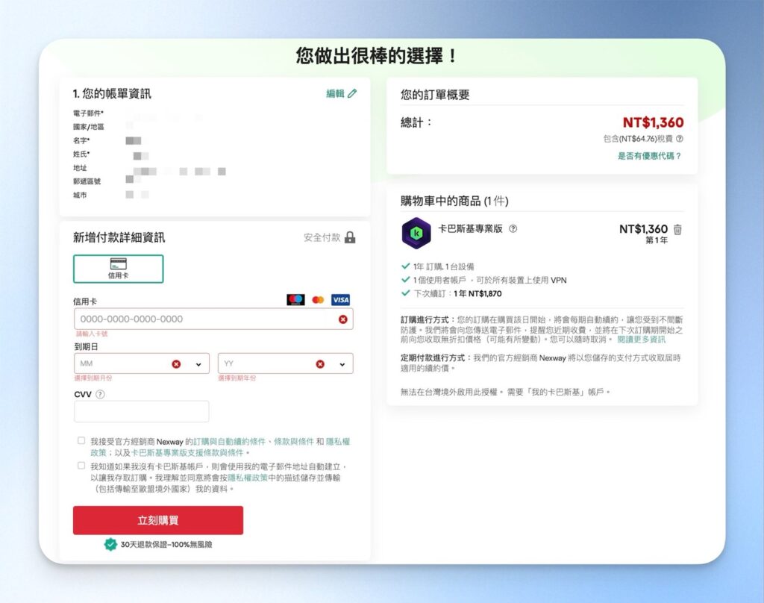Click the red error icon in MM field
Screen dimensions: 764x603
point(176,364)
